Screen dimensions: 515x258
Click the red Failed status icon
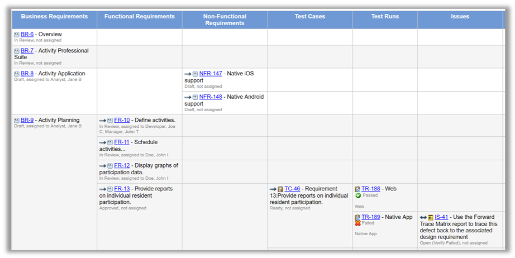pos(358,223)
